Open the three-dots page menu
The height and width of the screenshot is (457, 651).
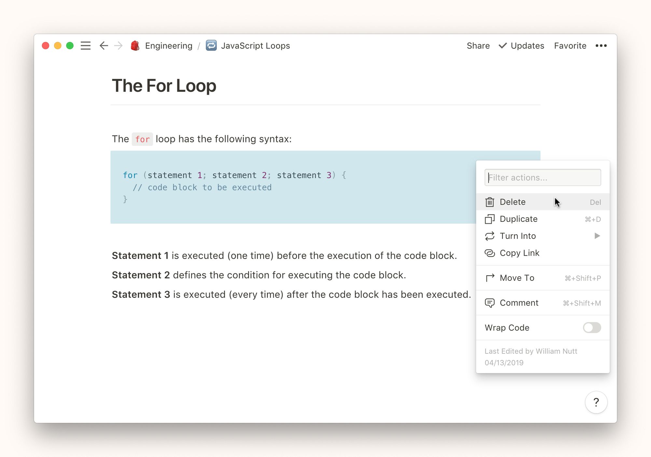point(601,46)
